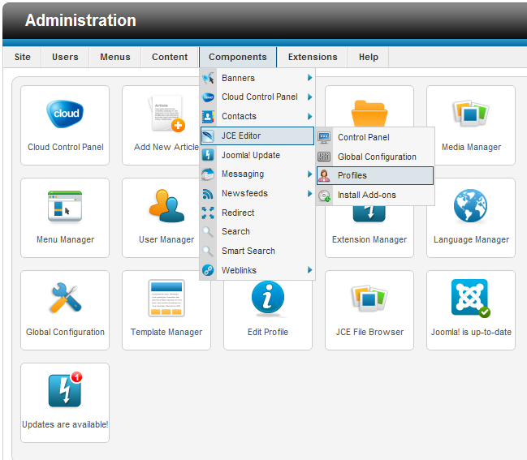
Task: Click the Template Manager label
Action: tap(166, 333)
